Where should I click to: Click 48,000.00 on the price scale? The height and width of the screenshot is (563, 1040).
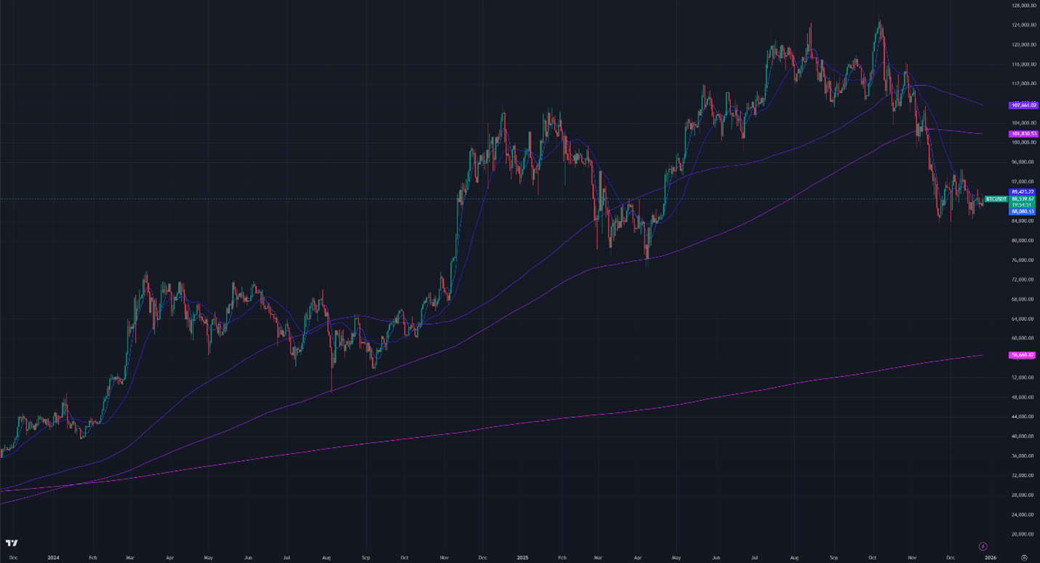pyautogui.click(x=1023, y=398)
